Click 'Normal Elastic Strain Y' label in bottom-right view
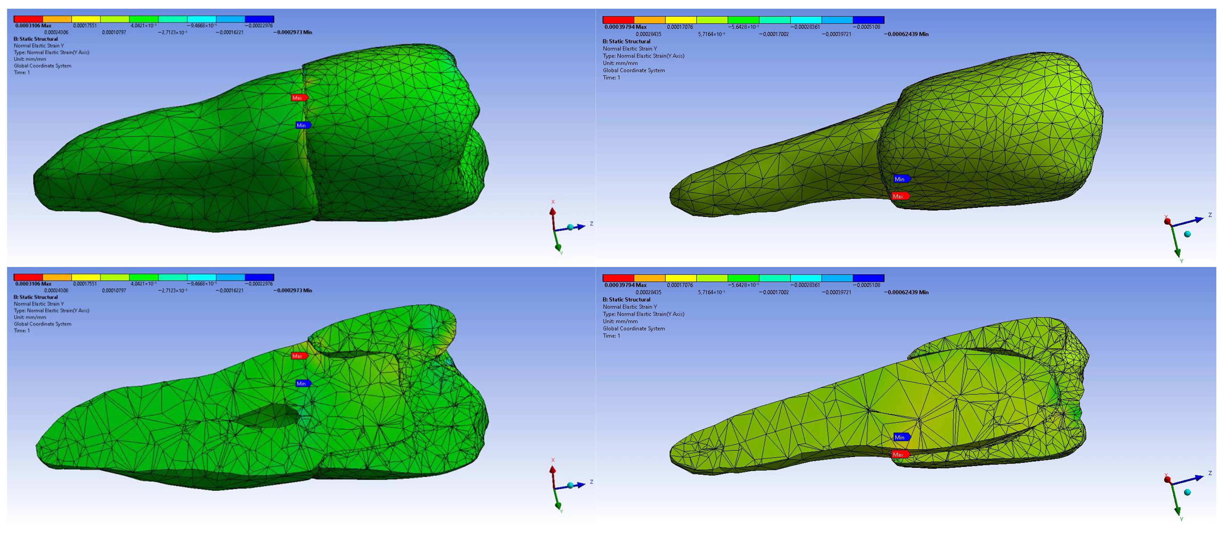Image resolution: width=1224 pixels, height=534 pixels. [x=630, y=306]
